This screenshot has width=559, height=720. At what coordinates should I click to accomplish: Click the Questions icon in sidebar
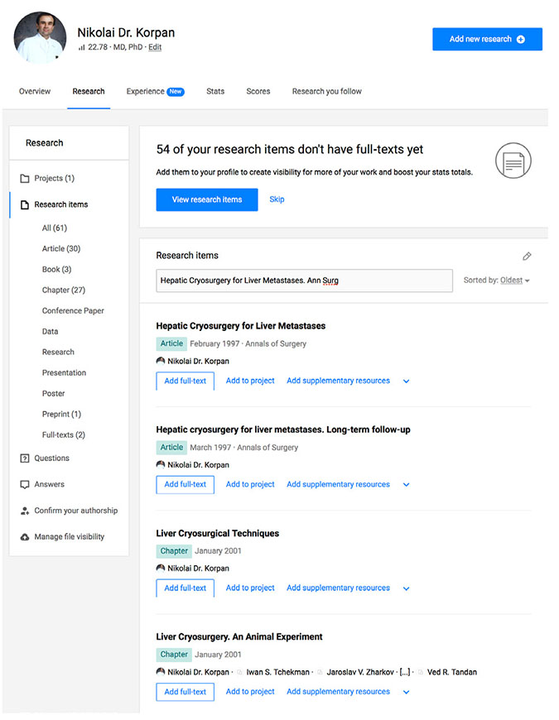click(25, 458)
